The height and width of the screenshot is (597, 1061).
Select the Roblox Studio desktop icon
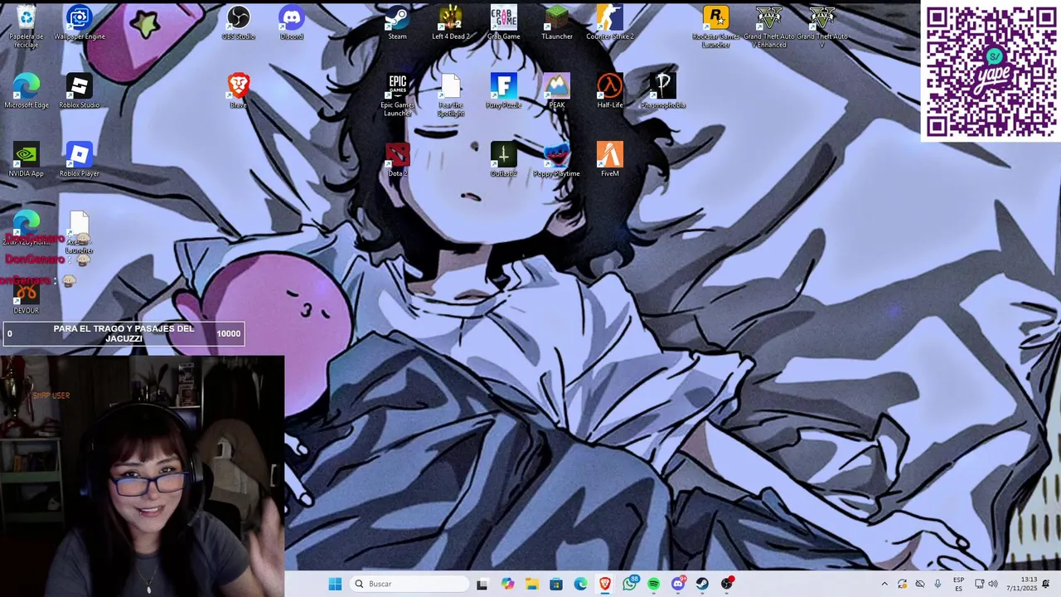tap(79, 91)
